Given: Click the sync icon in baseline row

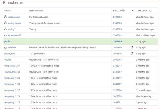Looking at the screenshot, I should coord(132,47).
